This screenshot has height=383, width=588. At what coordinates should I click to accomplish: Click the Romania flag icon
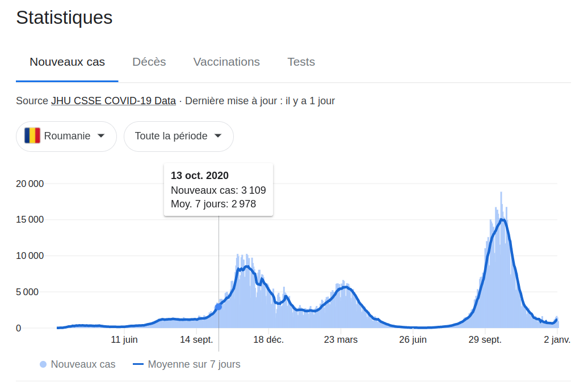click(x=32, y=135)
